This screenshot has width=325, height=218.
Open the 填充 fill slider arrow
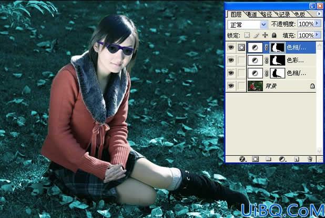pos(317,35)
